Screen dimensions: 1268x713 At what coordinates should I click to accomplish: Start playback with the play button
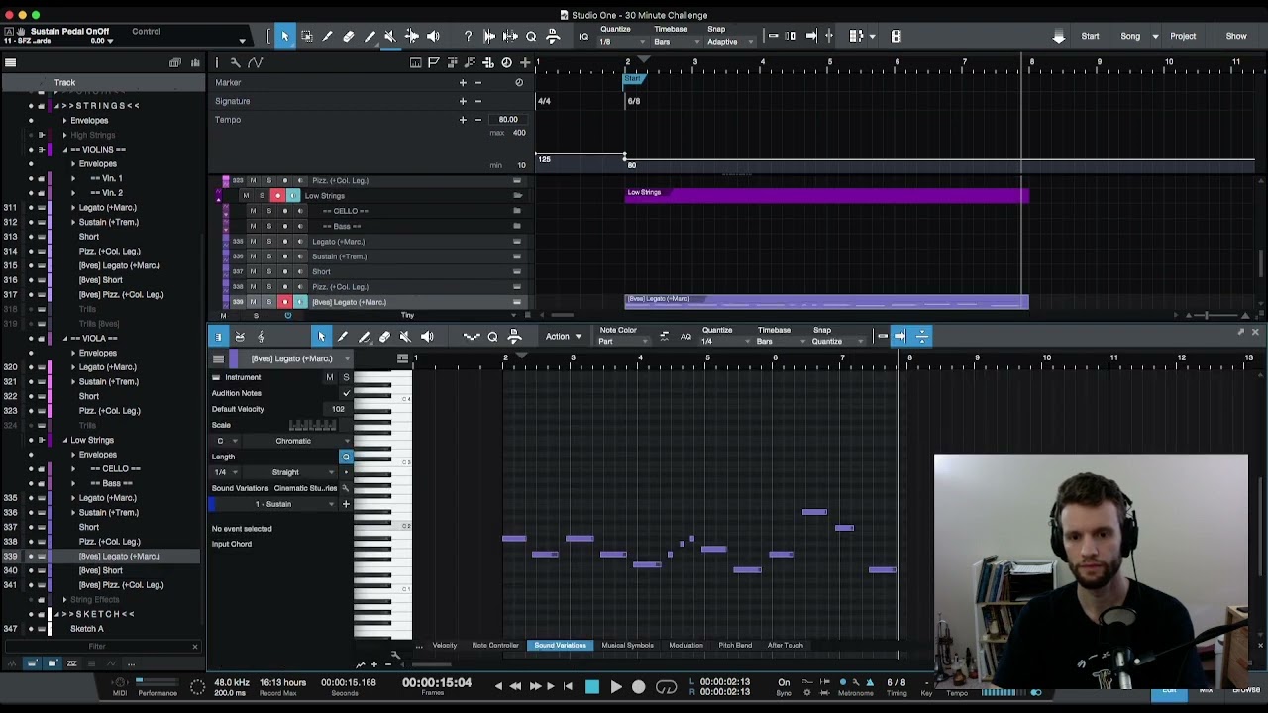(x=615, y=686)
